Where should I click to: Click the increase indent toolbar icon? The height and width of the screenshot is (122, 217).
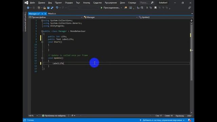142,8
